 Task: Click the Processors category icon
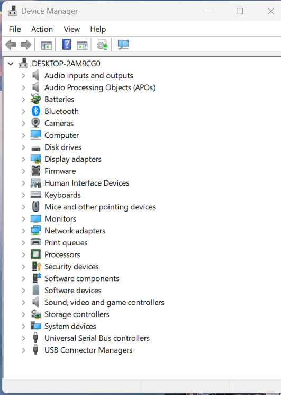pos(35,254)
